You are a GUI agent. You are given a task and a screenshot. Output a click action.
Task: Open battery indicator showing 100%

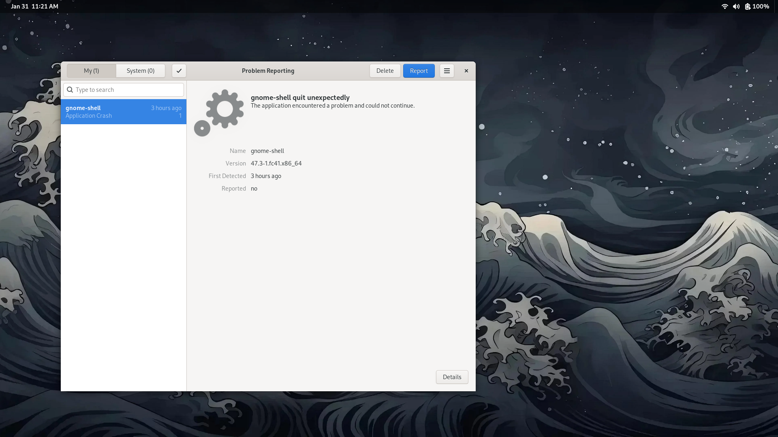point(757,6)
